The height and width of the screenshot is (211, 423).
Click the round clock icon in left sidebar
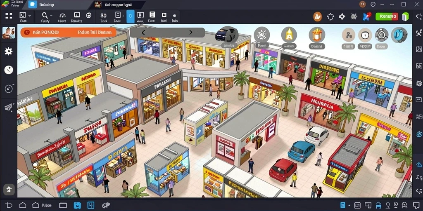click(x=9, y=70)
